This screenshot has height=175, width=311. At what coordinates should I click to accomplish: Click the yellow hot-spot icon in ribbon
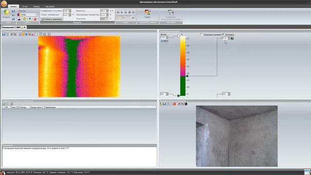(25, 19)
